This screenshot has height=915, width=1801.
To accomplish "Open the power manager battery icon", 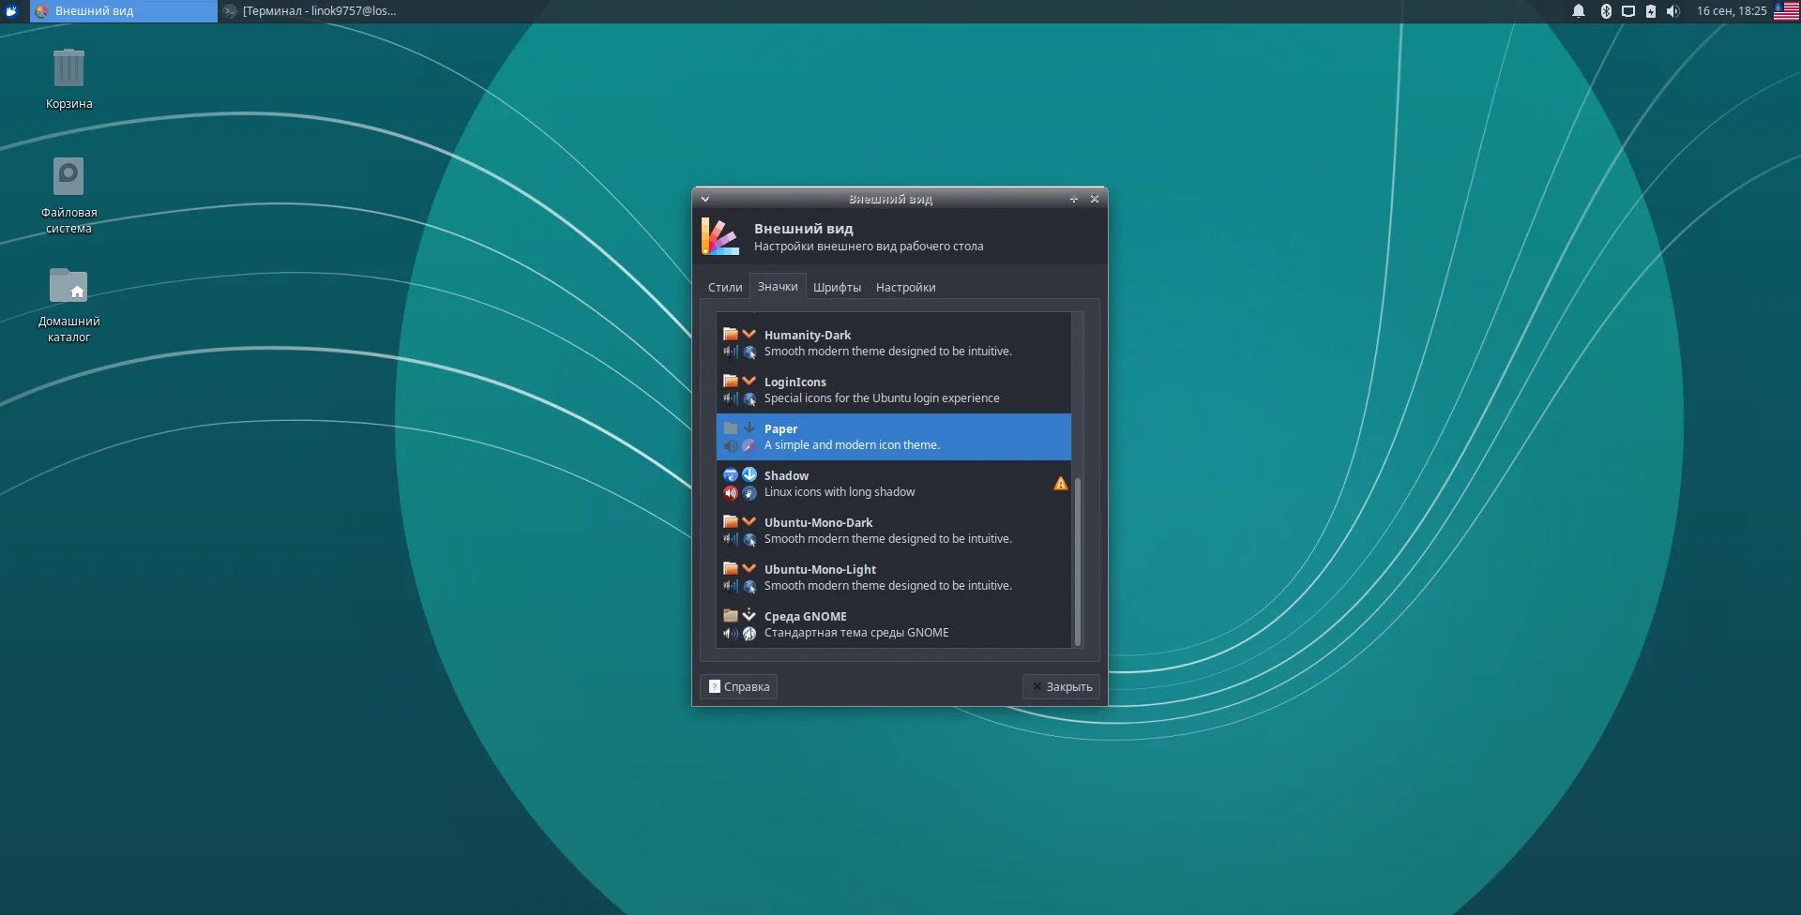I will 1651,11.
